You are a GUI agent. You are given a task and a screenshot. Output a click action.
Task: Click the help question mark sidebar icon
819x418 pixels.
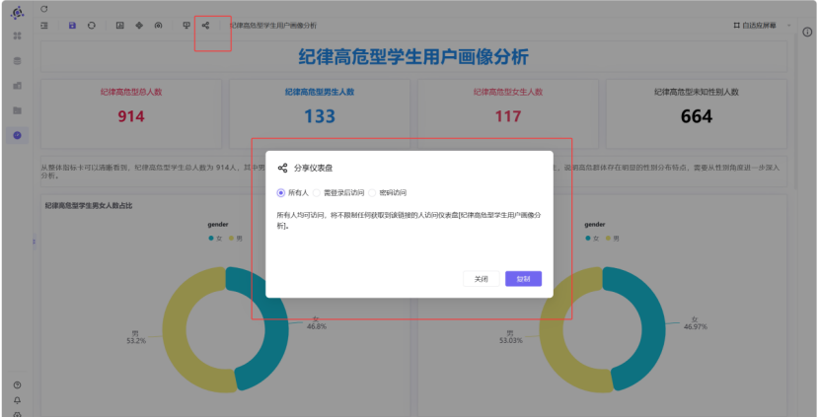pyautogui.click(x=17, y=385)
